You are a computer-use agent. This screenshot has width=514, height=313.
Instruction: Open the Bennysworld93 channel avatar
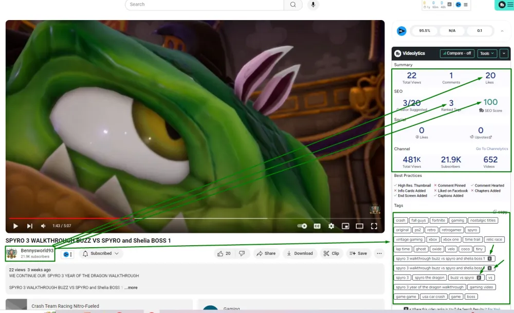(x=11, y=253)
